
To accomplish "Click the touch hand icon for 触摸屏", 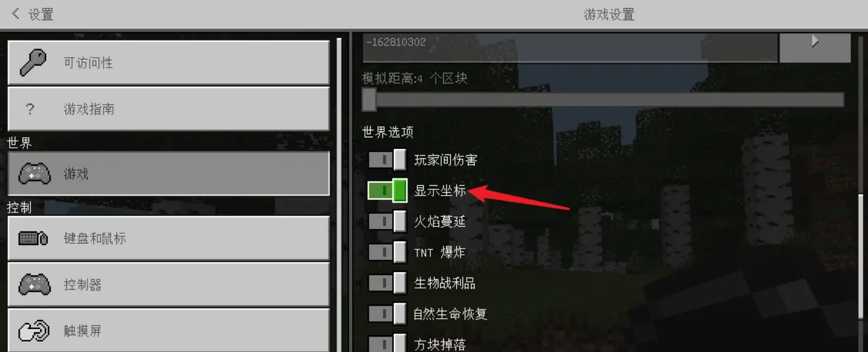I will click(33, 331).
